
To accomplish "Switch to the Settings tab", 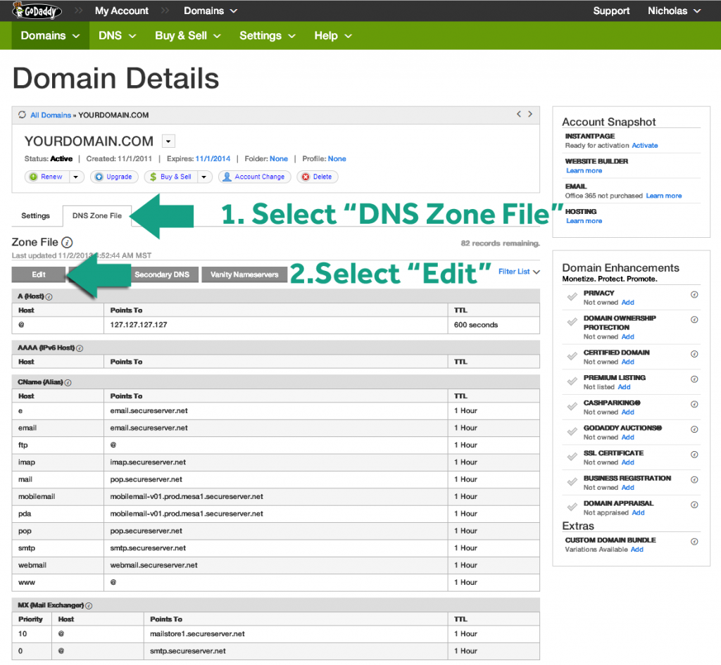I will (35, 215).
